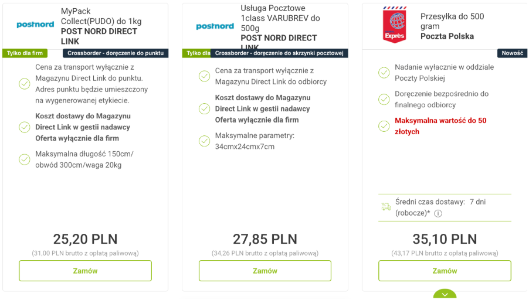Click checkmark icon beside 'Maksymalne parametry: 34cmx24cmx7cm'
The height and width of the screenshot is (300, 529).
[x=204, y=141]
